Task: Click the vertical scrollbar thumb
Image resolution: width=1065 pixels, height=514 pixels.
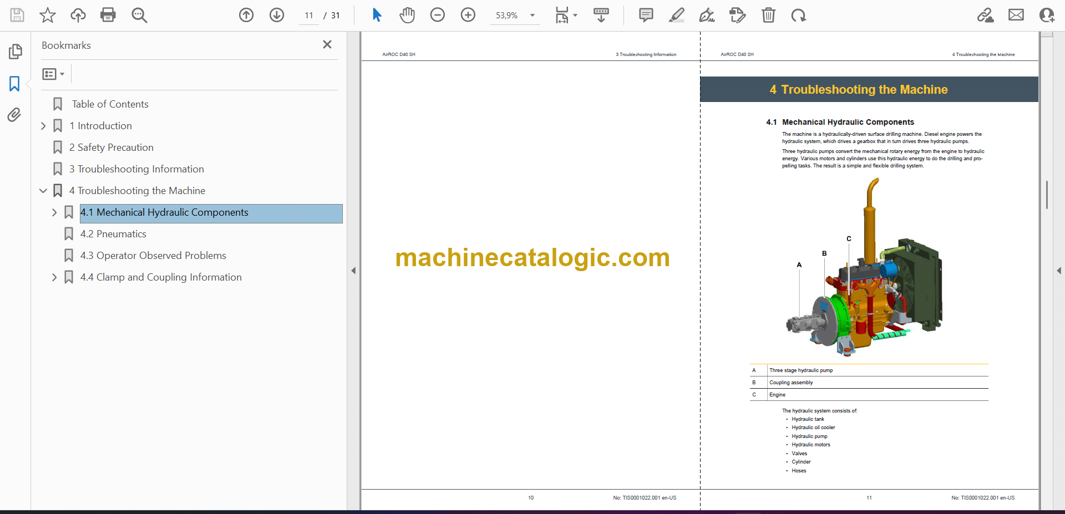Action: [1047, 195]
